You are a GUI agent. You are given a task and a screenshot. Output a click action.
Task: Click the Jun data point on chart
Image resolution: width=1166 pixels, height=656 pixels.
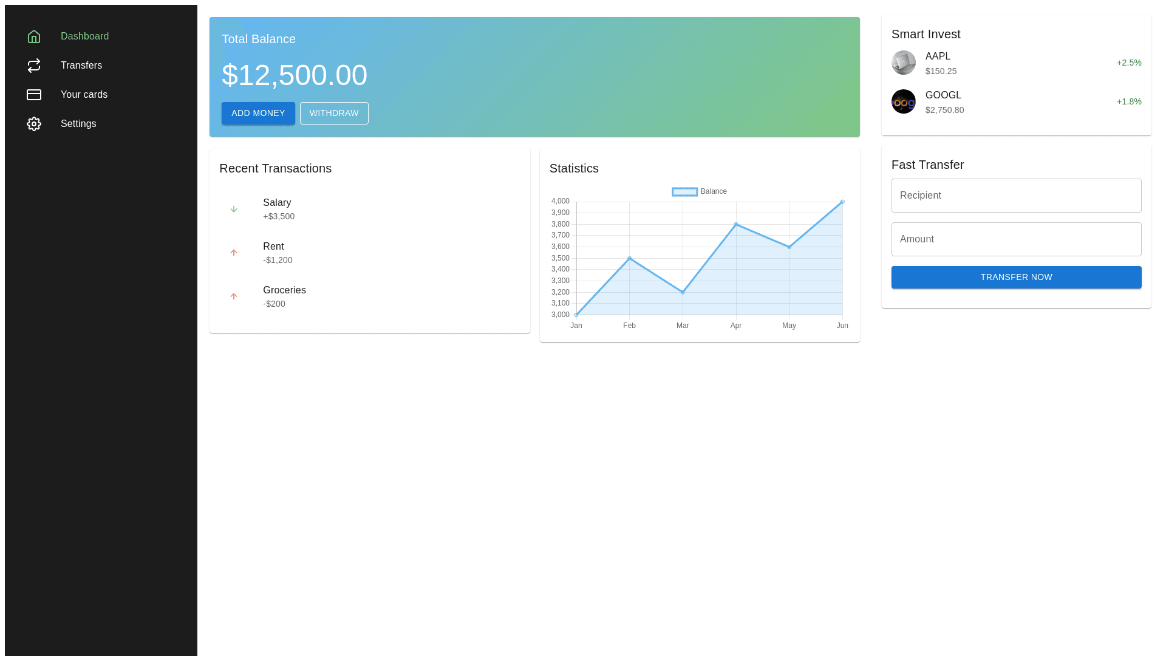point(842,202)
